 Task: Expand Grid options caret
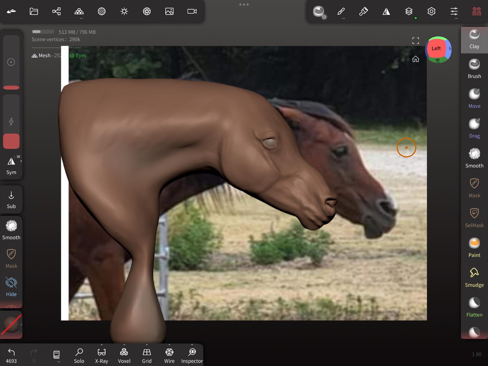point(147,345)
